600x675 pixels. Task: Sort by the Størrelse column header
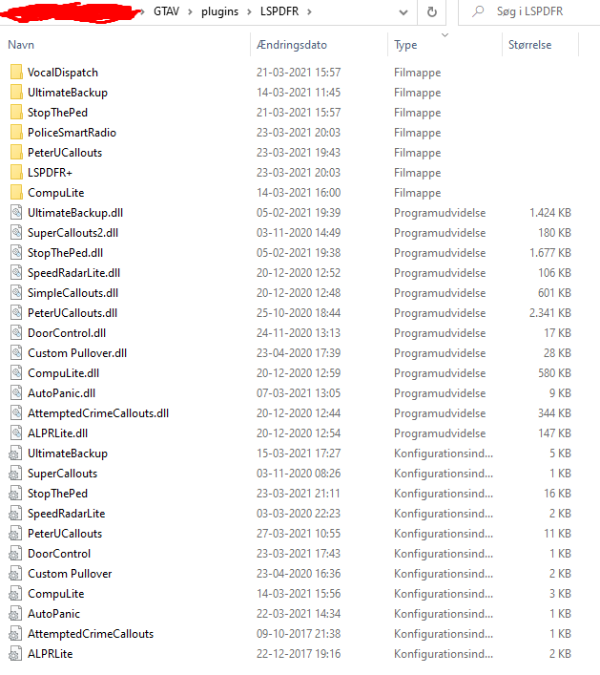[x=530, y=45]
